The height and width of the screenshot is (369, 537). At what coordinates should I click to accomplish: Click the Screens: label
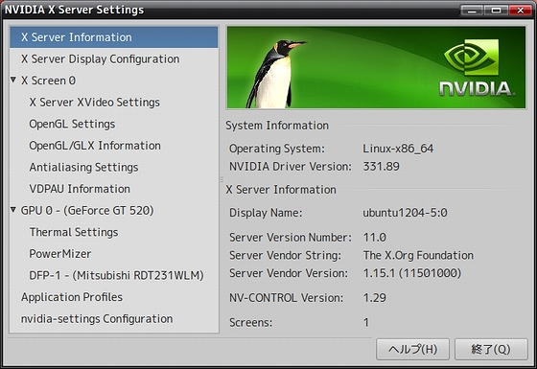[x=250, y=322]
